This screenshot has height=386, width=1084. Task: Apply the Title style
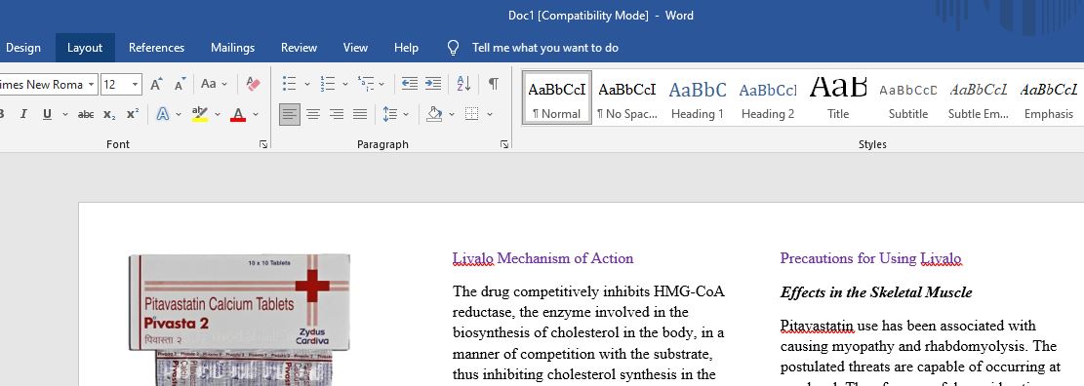tap(838, 97)
